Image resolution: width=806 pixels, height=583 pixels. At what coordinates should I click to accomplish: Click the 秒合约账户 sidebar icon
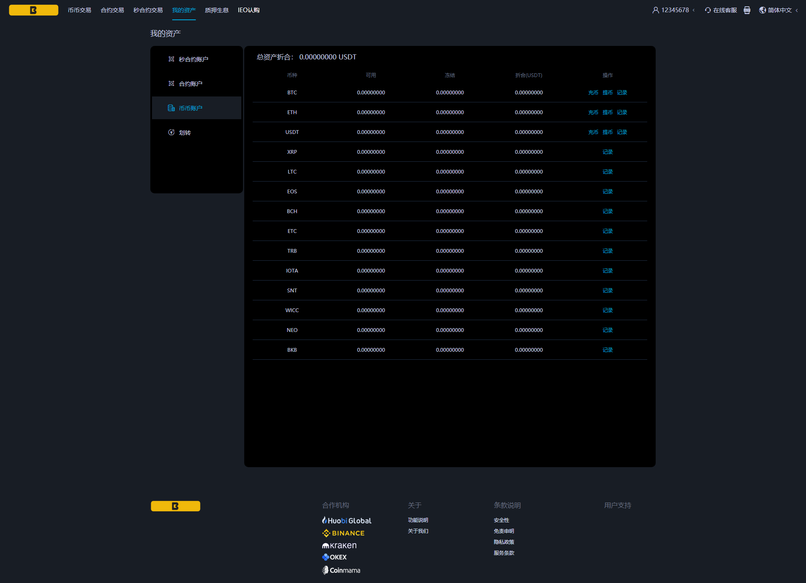171,59
